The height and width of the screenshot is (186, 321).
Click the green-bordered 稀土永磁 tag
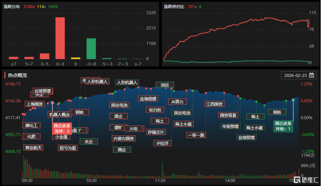click(255, 128)
